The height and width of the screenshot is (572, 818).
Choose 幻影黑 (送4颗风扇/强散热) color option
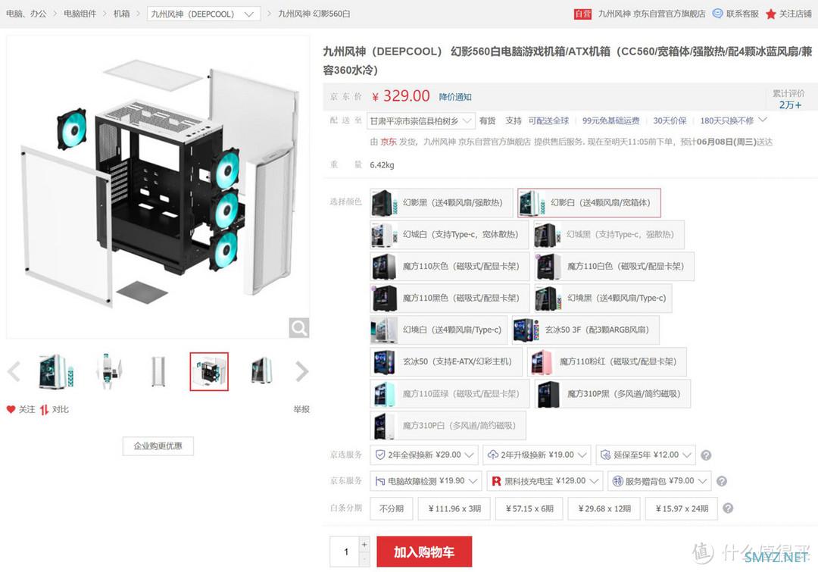tap(442, 202)
